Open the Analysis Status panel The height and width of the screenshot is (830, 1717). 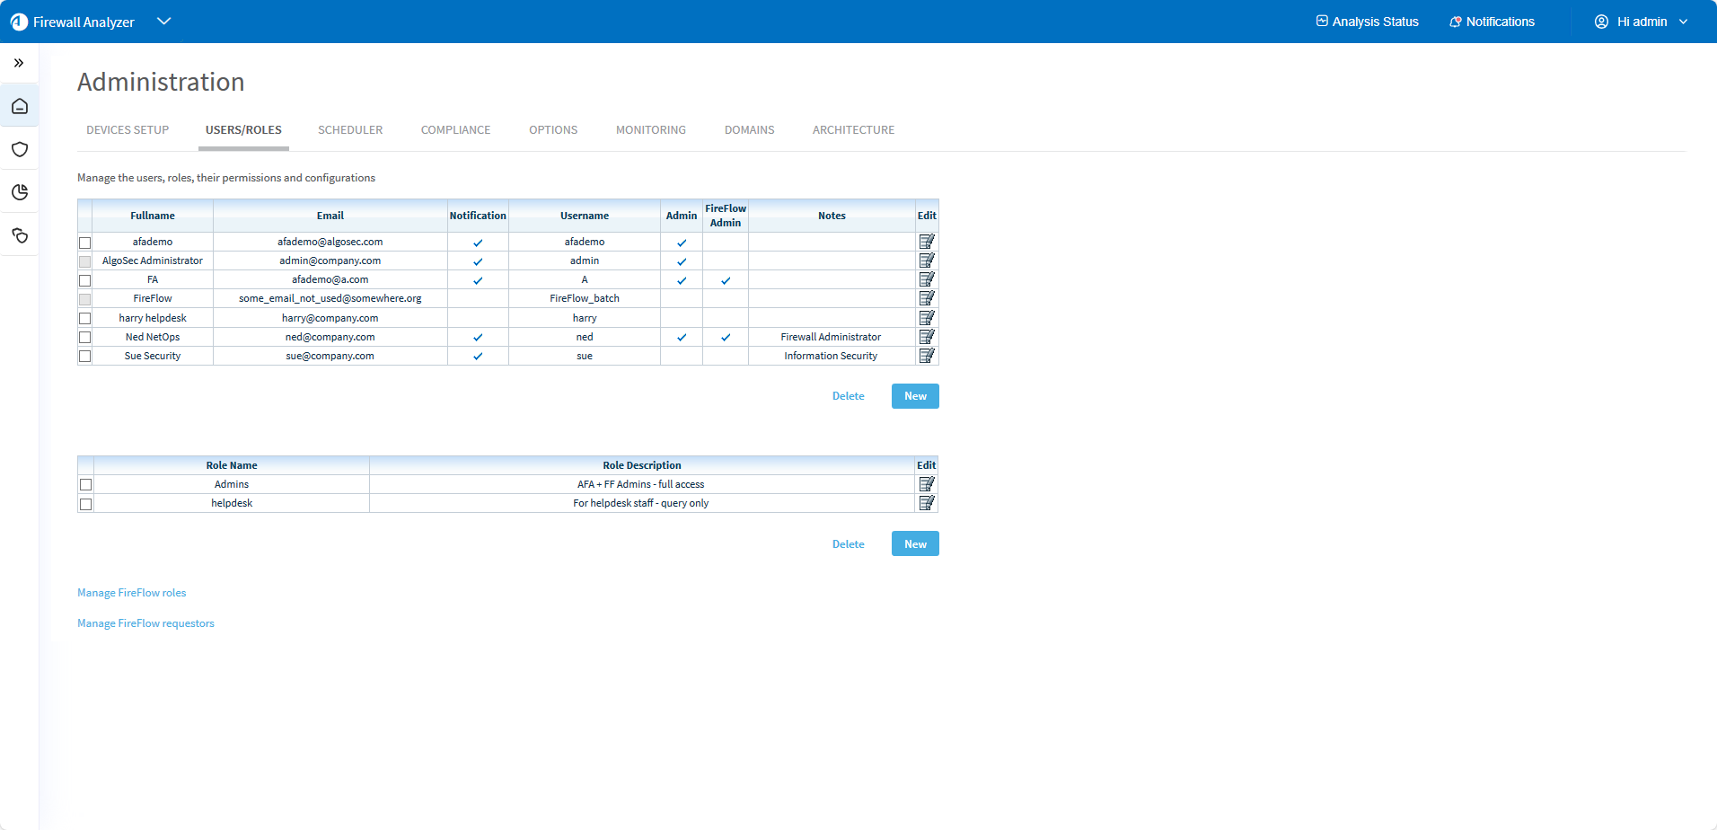(1367, 22)
